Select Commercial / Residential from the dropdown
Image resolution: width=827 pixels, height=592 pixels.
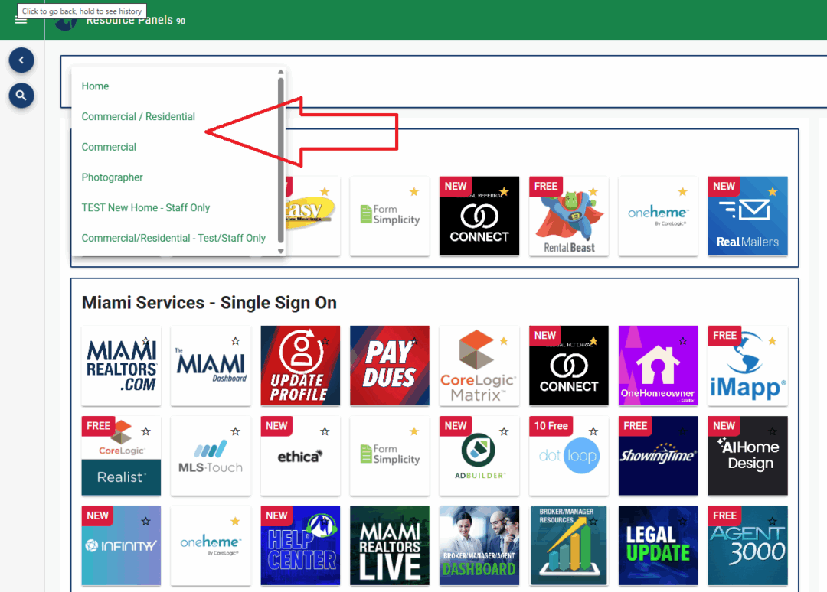(x=138, y=116)
